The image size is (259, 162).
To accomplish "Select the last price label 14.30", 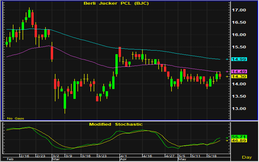I will pos(239,77).
